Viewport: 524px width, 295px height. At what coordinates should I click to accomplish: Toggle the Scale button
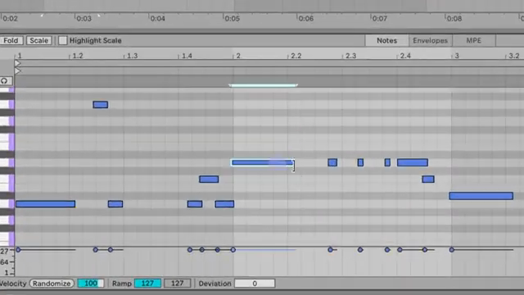coord(38,40)
